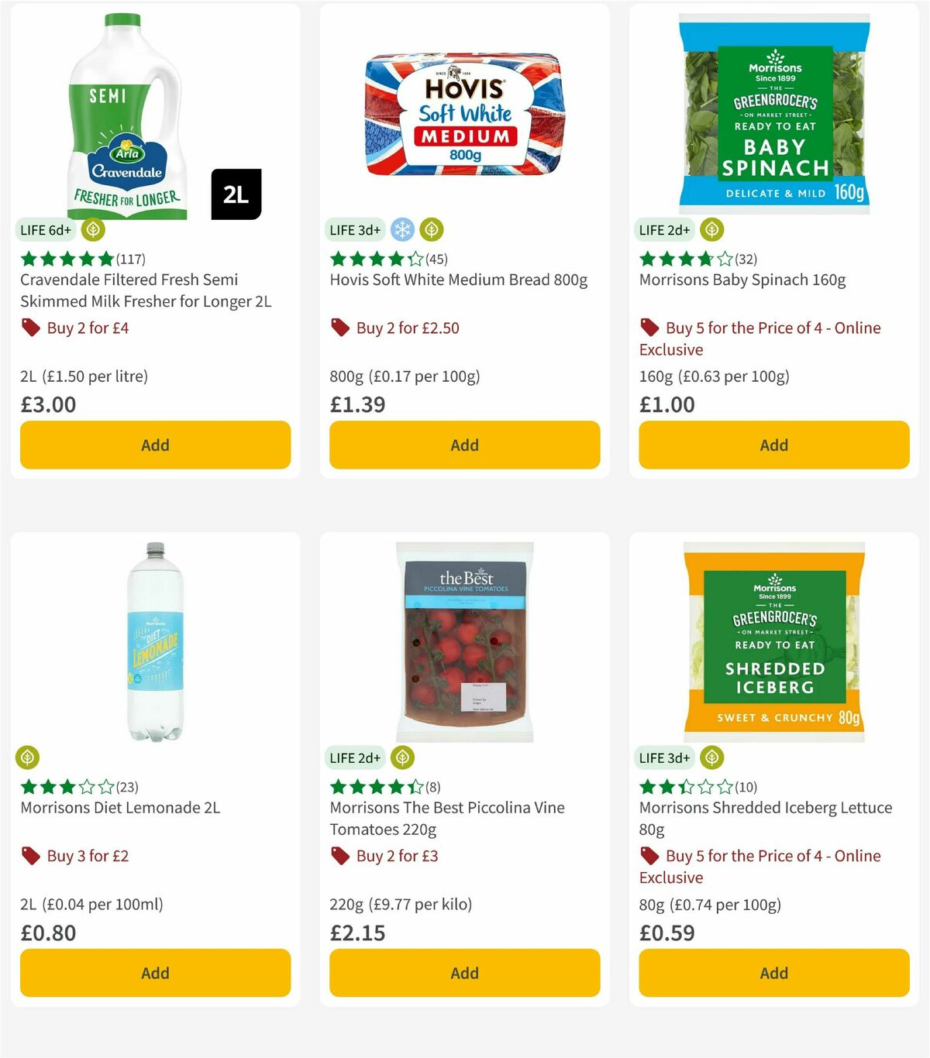Open Morrisons Diet Lemonade 2L product page
This screenshot has height=1058, width=930.
(119, 807)
